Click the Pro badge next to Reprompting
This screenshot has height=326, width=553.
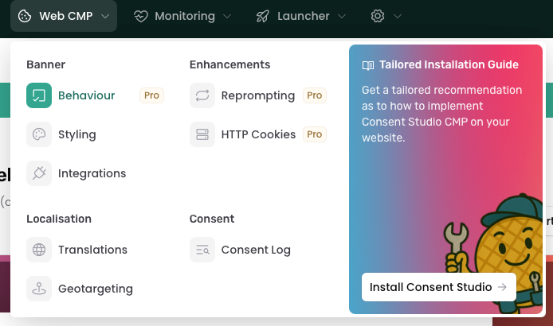tap(315, 95)
